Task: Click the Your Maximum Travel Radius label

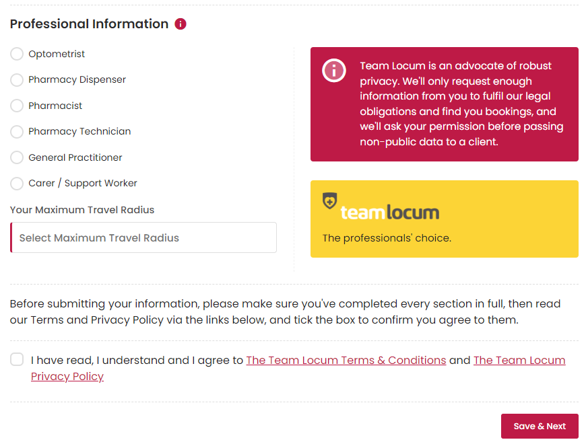Action: coord(82,210)
